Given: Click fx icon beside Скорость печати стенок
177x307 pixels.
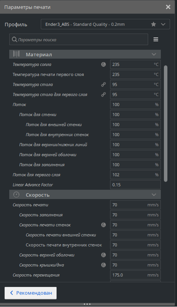Looking at the screenshot, I should tap(104, 225).
